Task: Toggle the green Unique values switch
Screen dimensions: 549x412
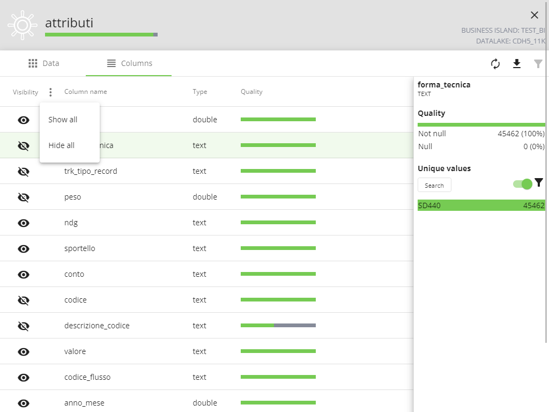Action: [x=522, y=184]
